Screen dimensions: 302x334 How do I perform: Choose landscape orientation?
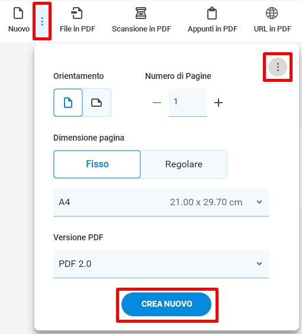[x=97, y=103]
